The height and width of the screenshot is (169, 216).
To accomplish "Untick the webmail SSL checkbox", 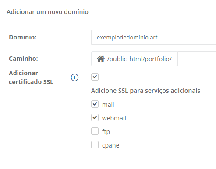I will point(95,118).
